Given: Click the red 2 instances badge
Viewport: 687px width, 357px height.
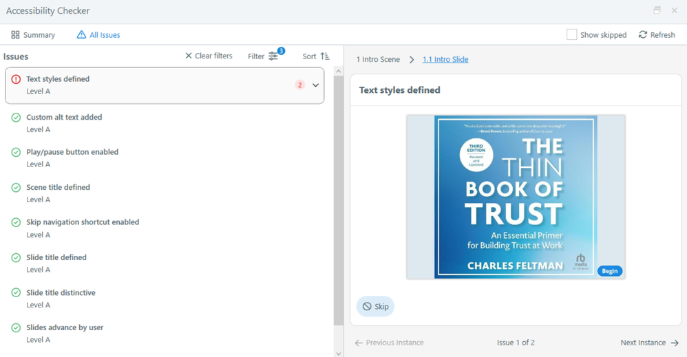Looking at the screenshot, I should (x=299, y=85).
